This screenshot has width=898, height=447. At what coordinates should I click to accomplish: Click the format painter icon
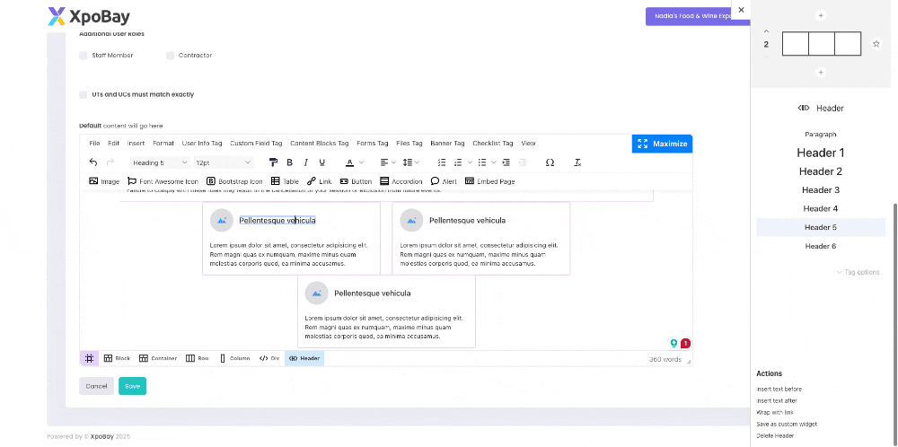pos(273,162)
